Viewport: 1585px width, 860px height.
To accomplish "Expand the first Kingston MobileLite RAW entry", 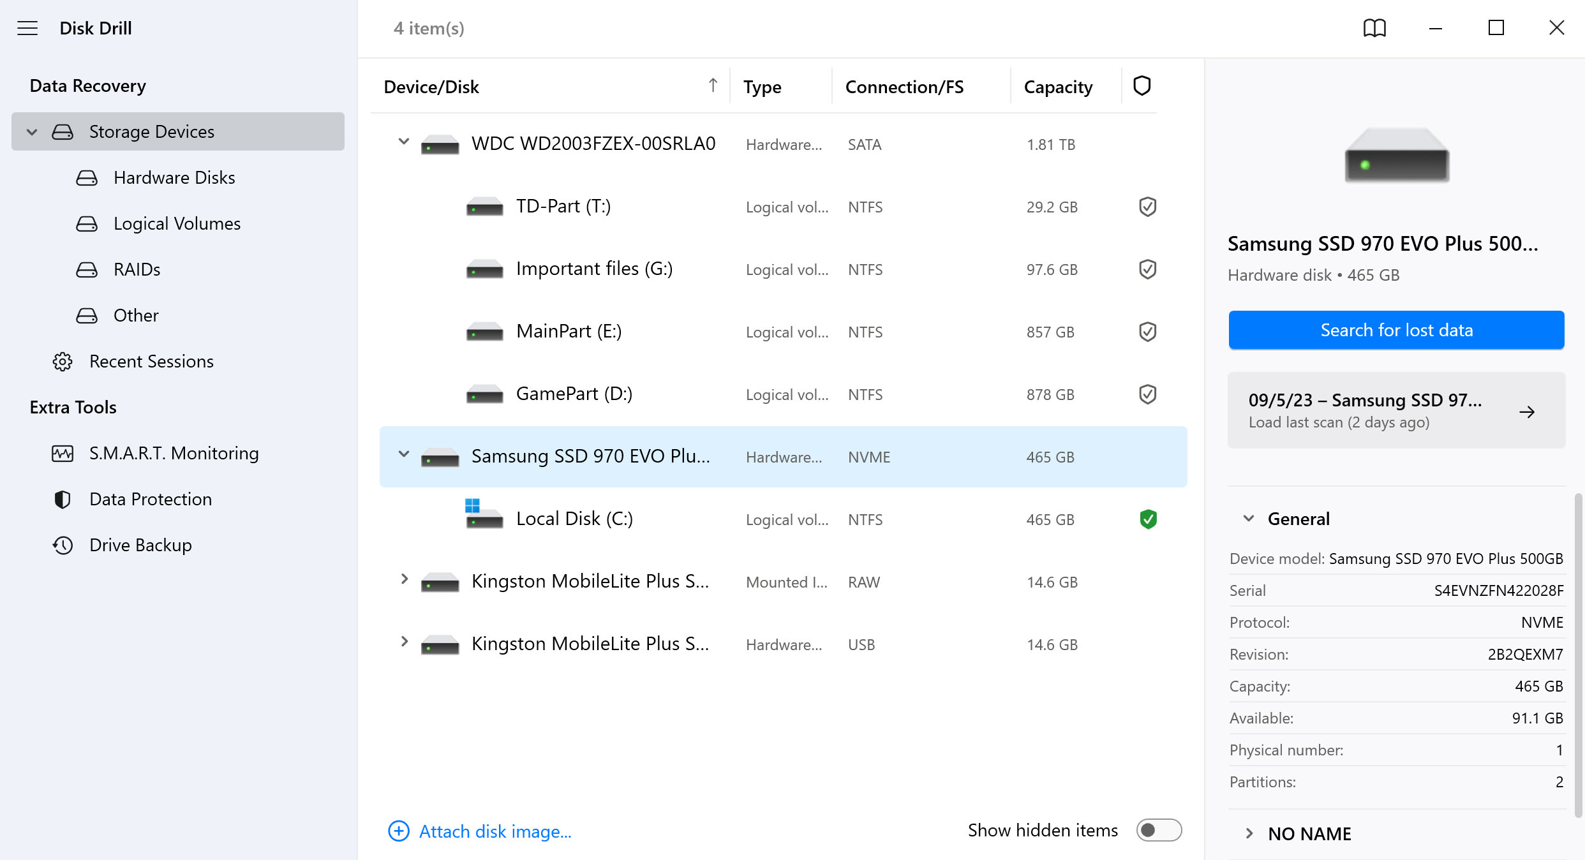I will (x=403, y=579).
